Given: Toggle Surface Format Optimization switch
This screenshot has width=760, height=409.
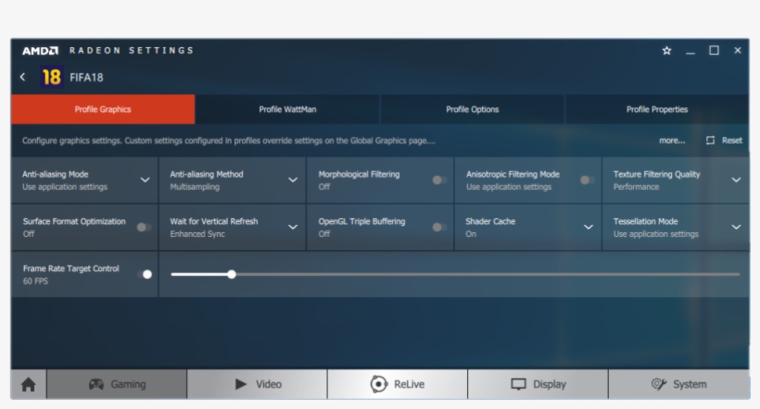Looking at the screenshot, I should point(144,227).
